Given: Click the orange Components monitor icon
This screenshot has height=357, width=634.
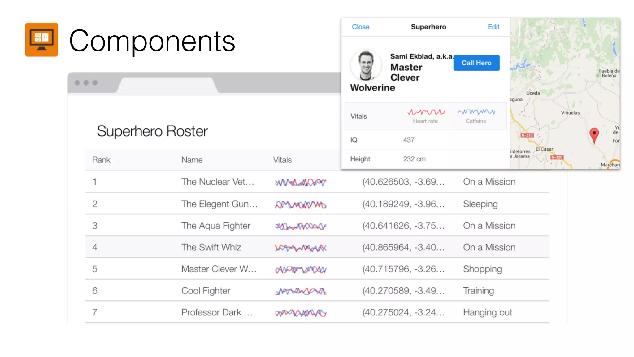Looking at the screenshot, I should [41, 40].
